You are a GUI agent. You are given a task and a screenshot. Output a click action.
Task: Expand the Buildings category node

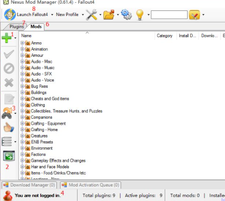22,92
